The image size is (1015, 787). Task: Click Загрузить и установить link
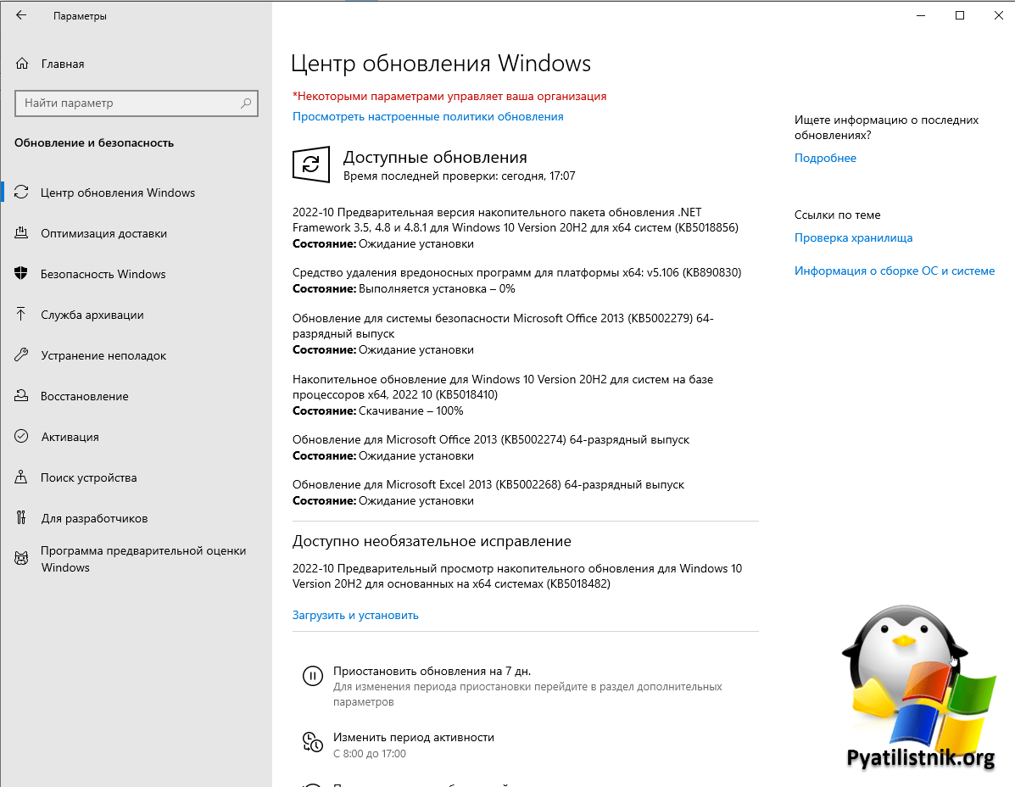coord(355,615)
